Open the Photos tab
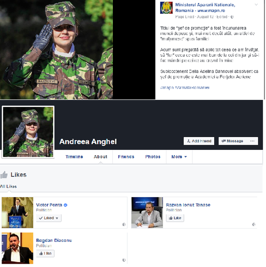Screen dimensions: 266x267 tap(153, 157)
